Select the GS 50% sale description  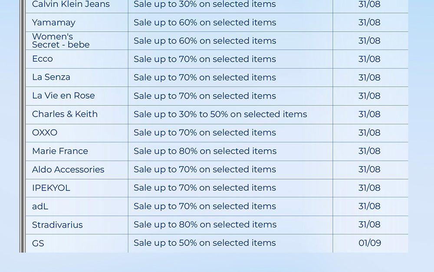point(204,243)
